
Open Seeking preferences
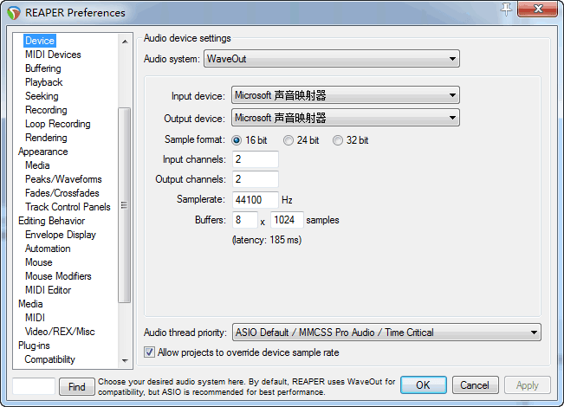[x=42, y=96]
